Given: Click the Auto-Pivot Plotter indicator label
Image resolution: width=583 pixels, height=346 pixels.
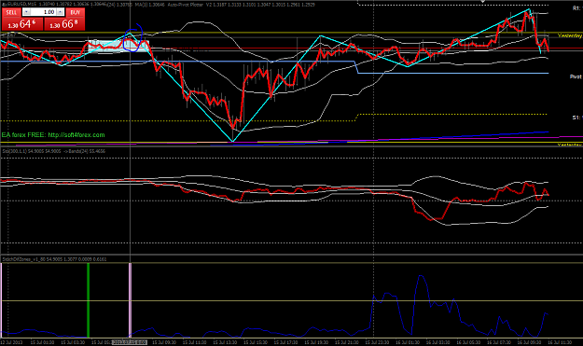Looking at the screenshot, I should 186,5.
